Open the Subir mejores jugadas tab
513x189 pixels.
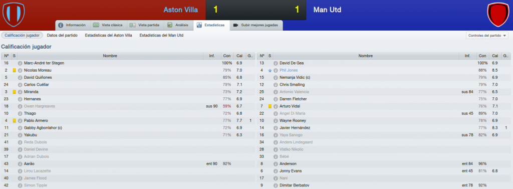pos(256,25)
